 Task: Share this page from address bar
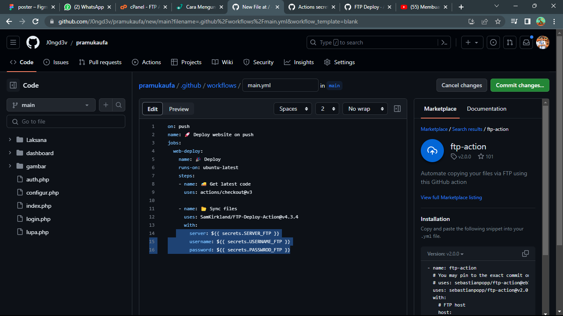click(485, 21)
